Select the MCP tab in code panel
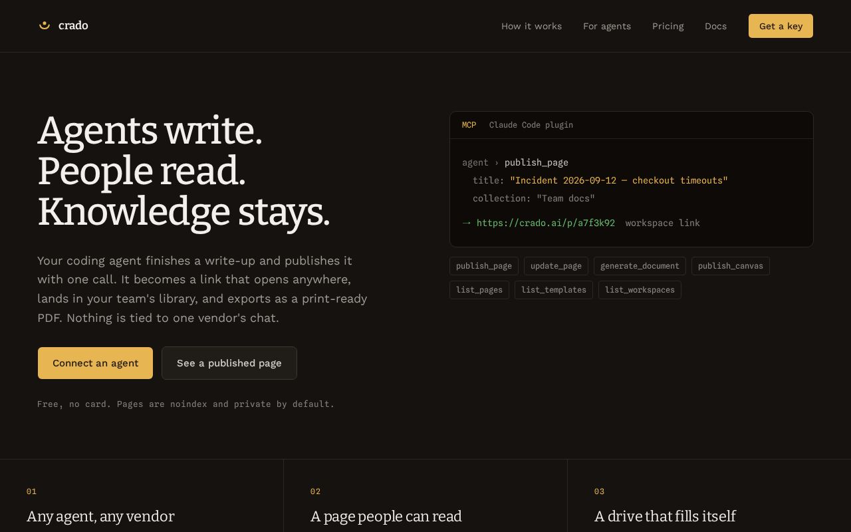The width and height of the screenshot is (851, 532). [469, 125]
